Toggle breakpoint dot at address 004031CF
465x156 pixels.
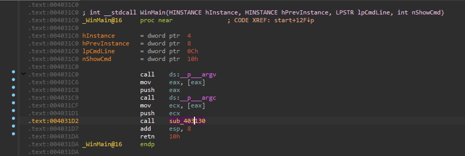(x=13, y=103)
